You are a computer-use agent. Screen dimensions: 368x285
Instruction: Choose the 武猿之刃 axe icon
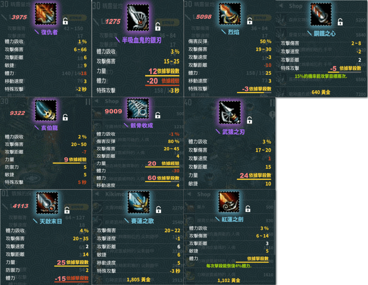(x=230, y=113)
